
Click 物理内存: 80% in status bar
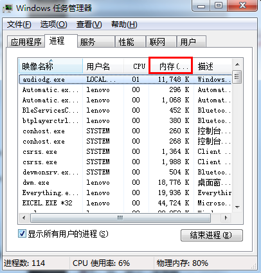click(x=182, y=263)
